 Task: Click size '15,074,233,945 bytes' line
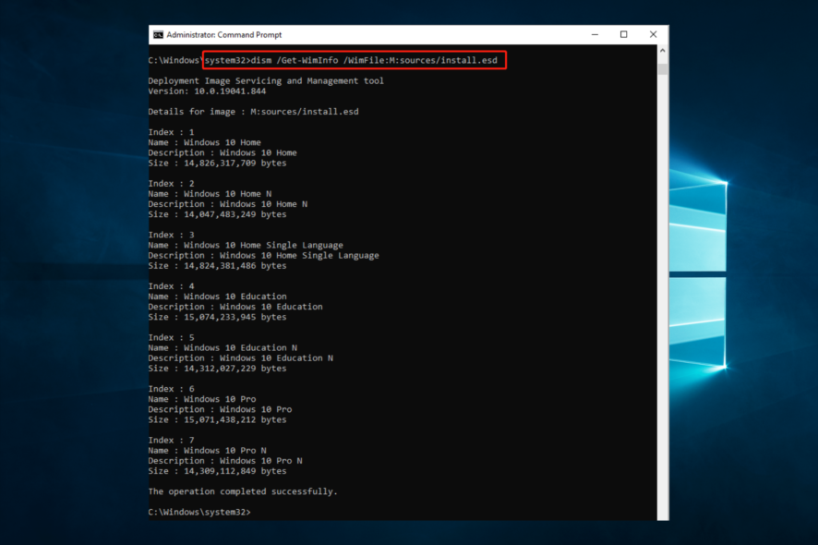click(217, 317)
